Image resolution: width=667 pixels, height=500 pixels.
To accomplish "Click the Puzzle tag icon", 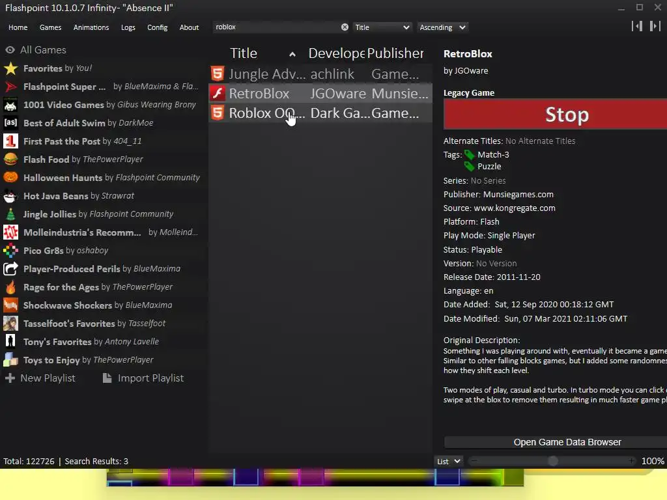I will pyautogui.click(x=470, y=166).
